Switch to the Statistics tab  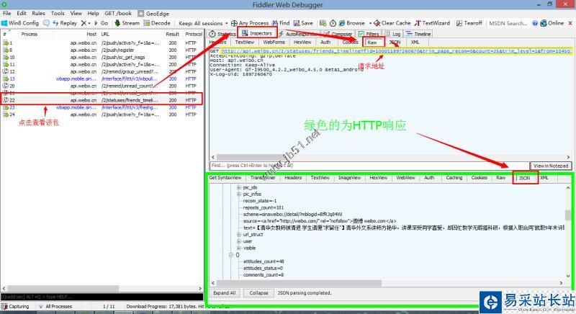[x=222, y=34]
